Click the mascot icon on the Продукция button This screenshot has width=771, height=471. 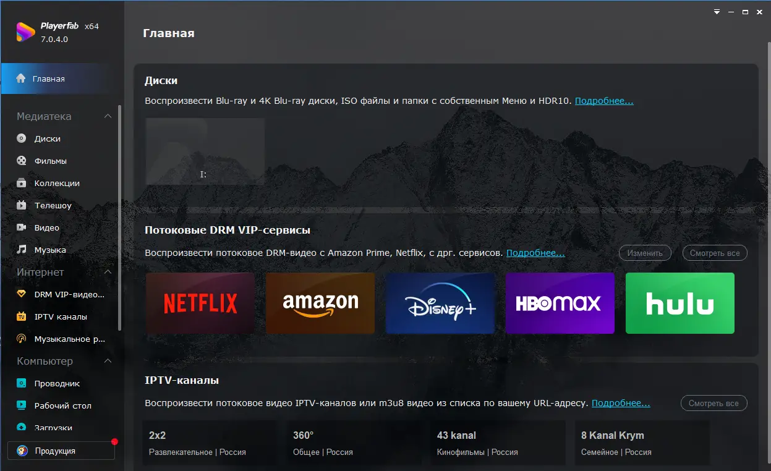coord(22,451)
